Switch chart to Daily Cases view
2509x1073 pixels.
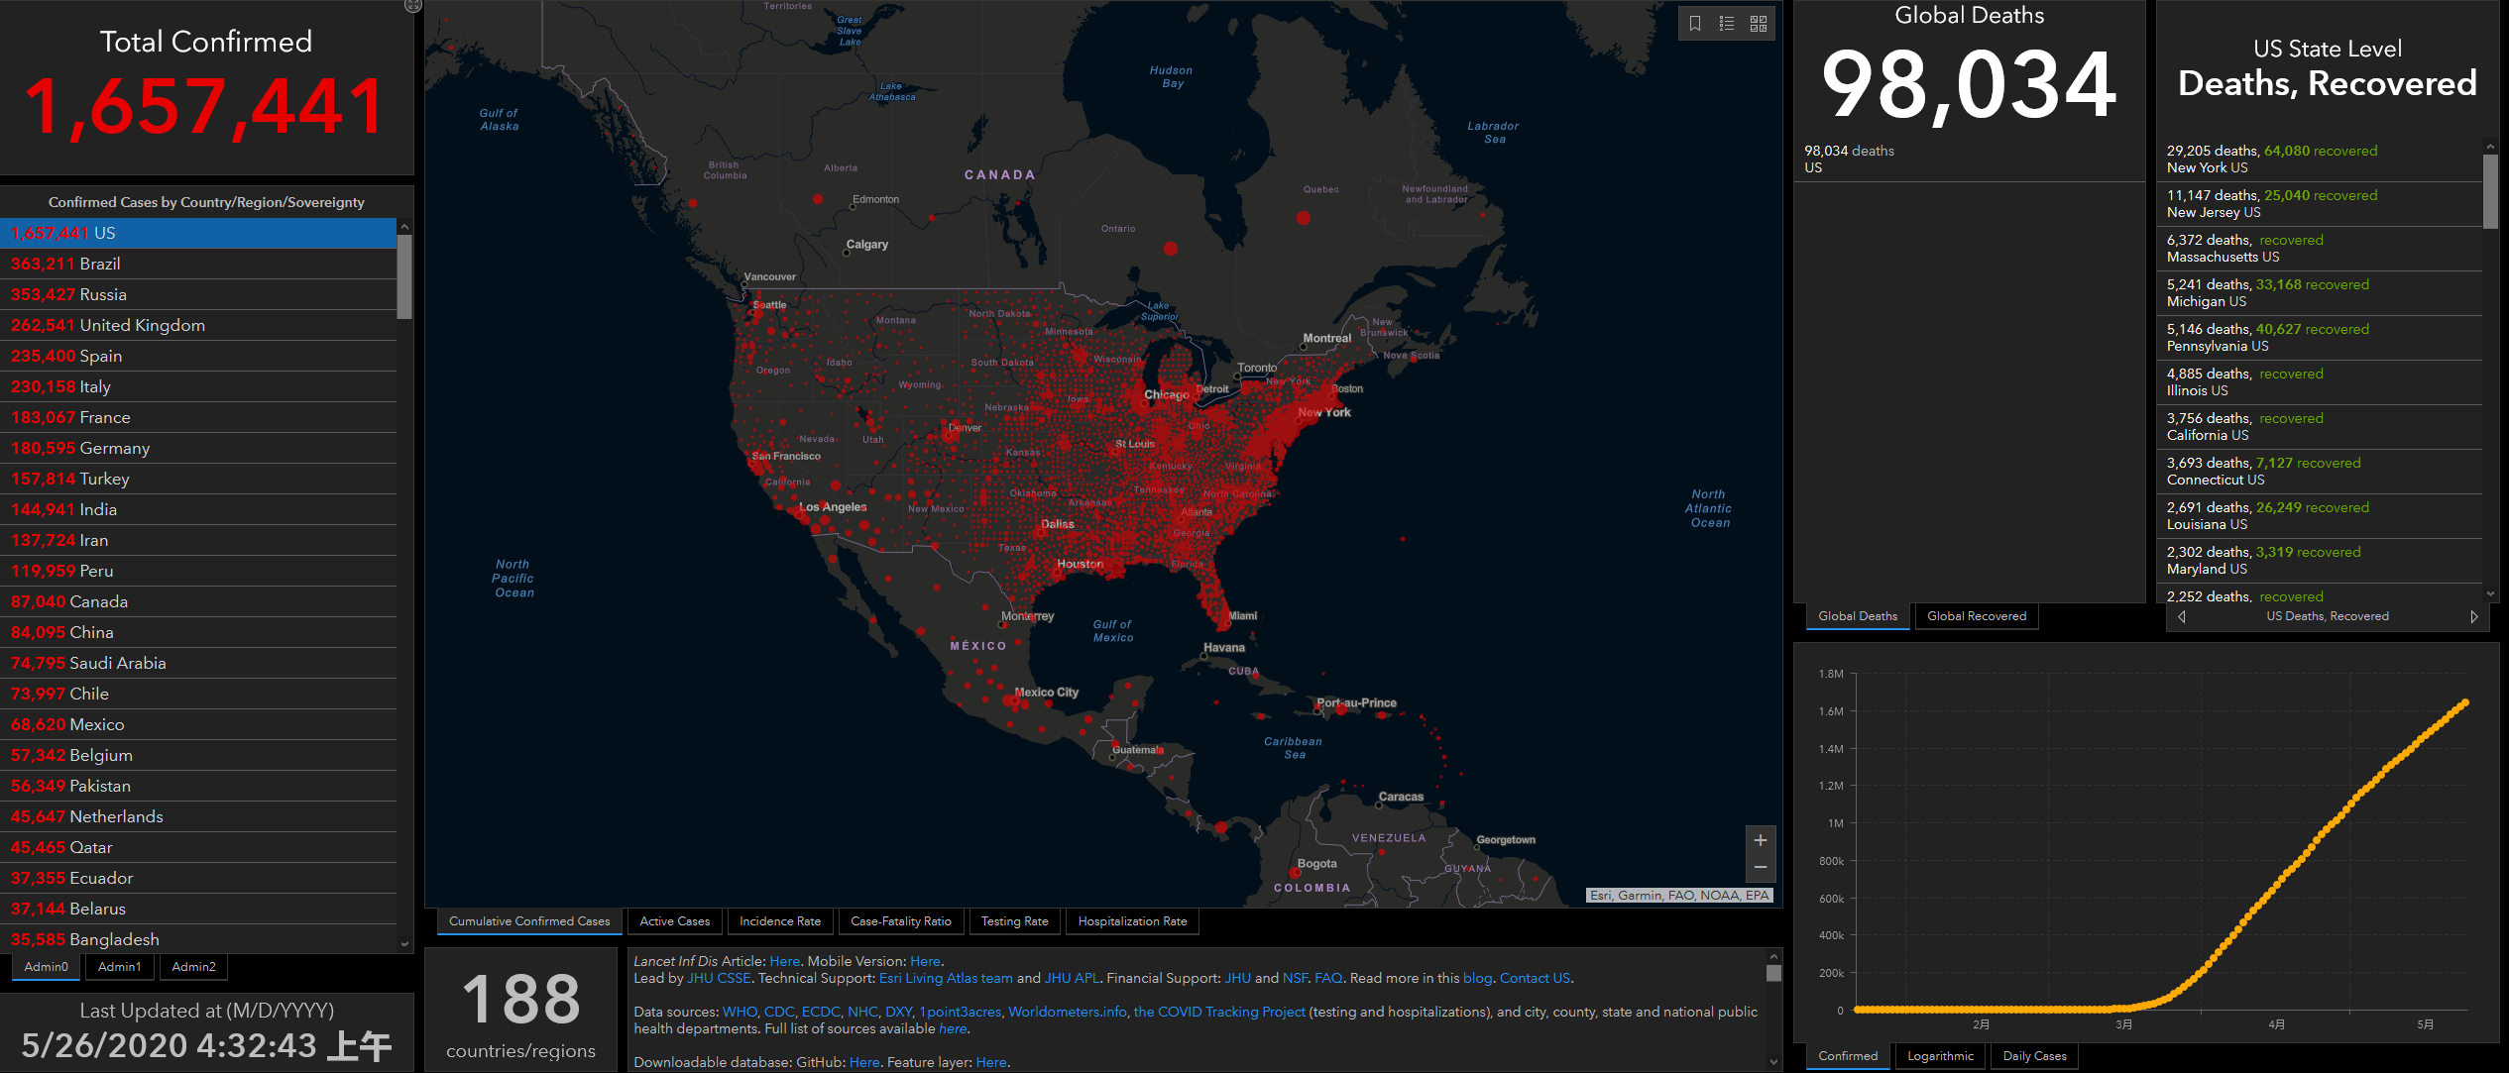[2034, 1056]
